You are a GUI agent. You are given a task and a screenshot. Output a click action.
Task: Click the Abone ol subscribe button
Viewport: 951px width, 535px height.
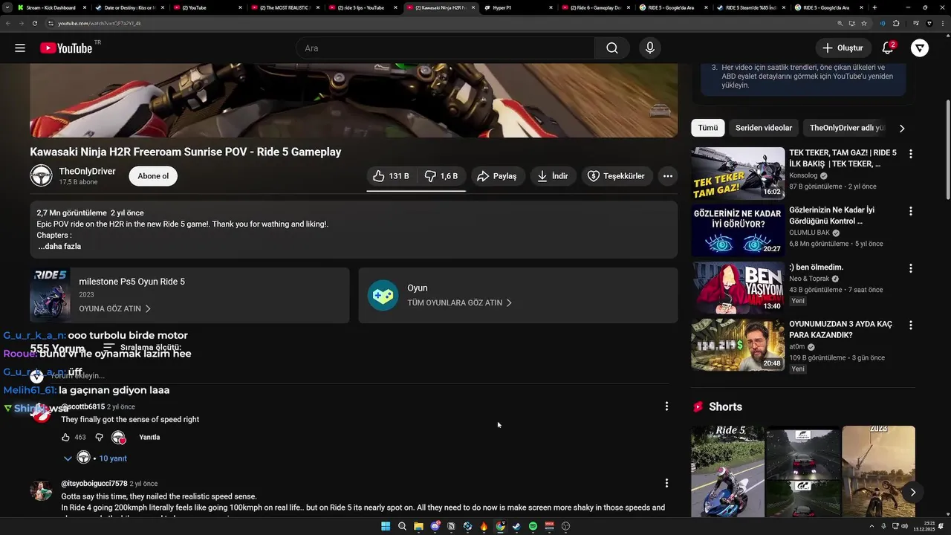point(153,176)
